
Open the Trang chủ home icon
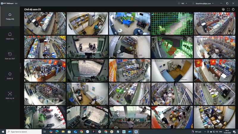click(10, 16)
